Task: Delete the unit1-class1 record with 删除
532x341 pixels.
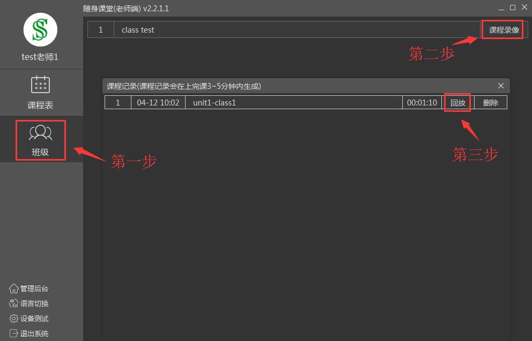Action: 490,103
